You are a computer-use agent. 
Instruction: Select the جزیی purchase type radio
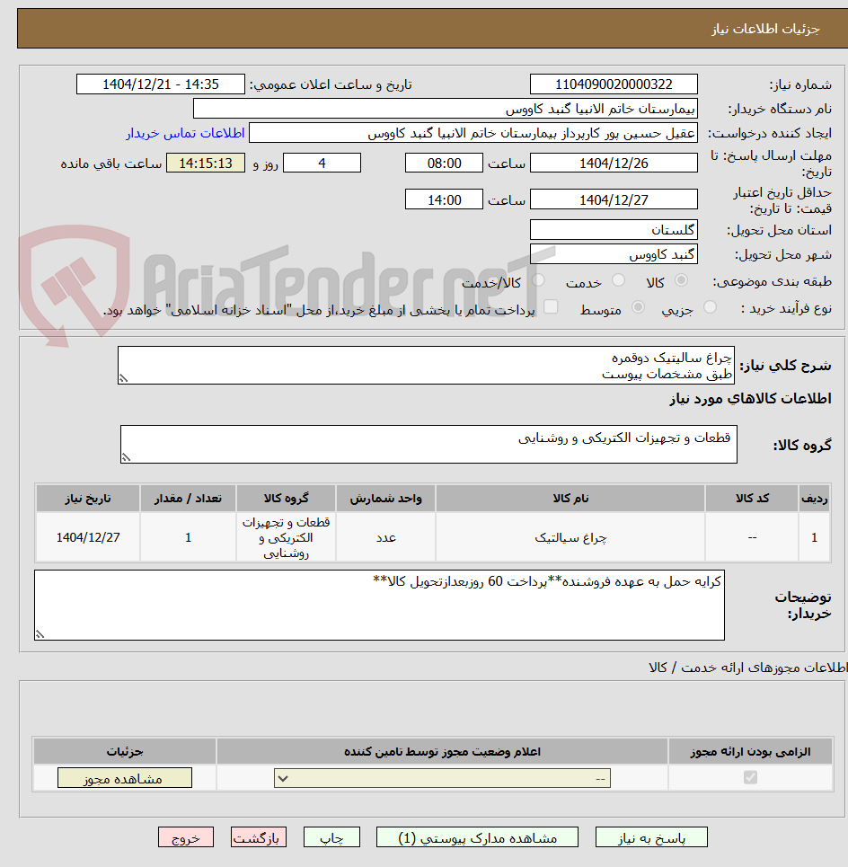(x=710, y=307)
